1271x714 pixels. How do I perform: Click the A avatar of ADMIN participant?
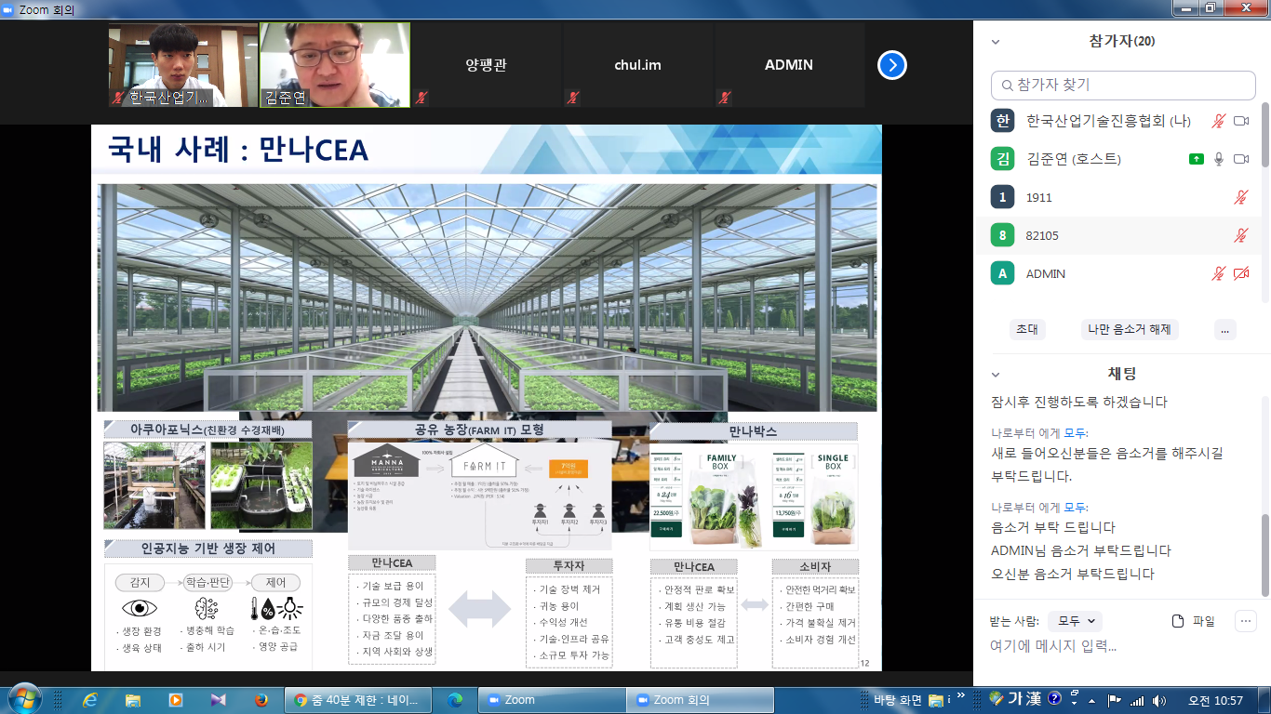click(x=1002, y=273)
